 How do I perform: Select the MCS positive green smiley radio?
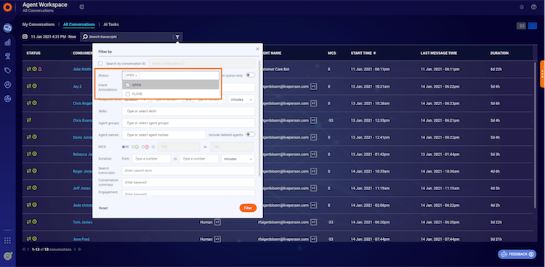point(133,147)
